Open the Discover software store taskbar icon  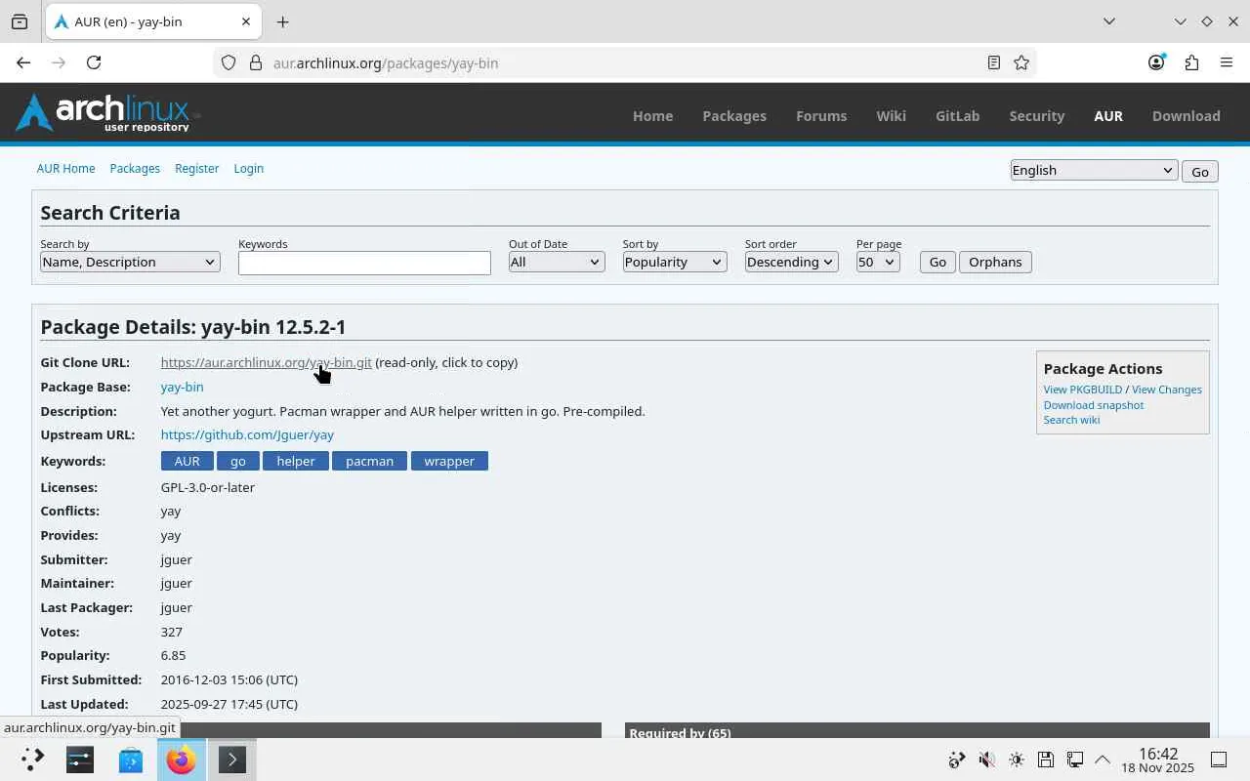pos(131,760)
